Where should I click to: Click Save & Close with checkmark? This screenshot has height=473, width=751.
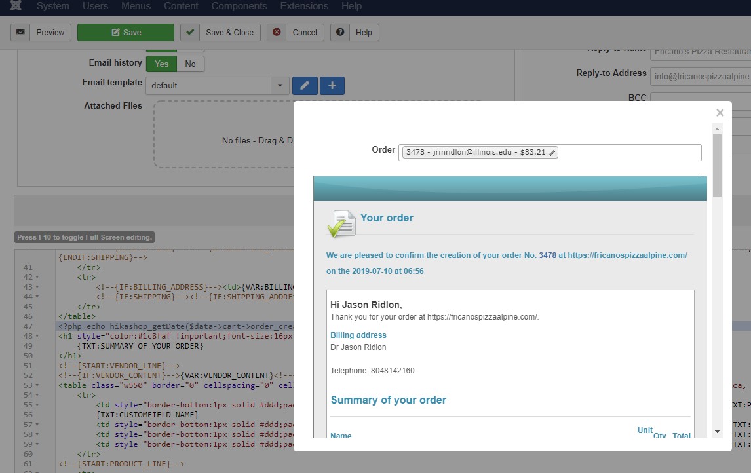(x=221, y=33)
